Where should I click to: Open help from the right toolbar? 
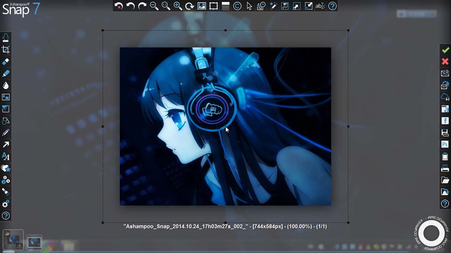445,204
